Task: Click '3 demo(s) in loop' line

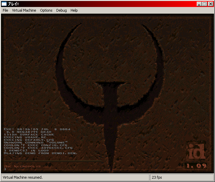Action: tap(26, 150)
